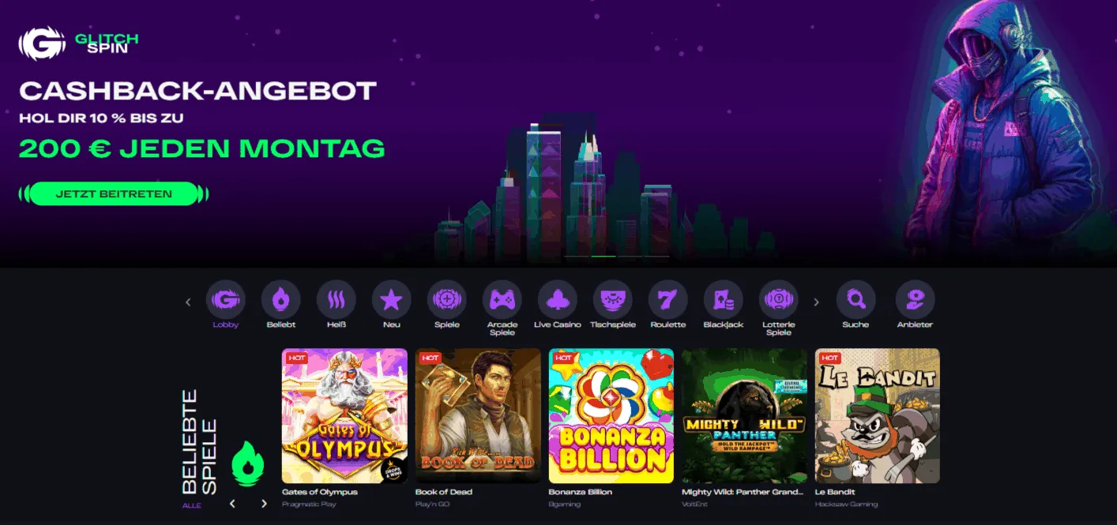Viewport: 1117px width, 525px height.
Task: Open the Alle link under Beliebte Spiele
Action: (191, 505)
